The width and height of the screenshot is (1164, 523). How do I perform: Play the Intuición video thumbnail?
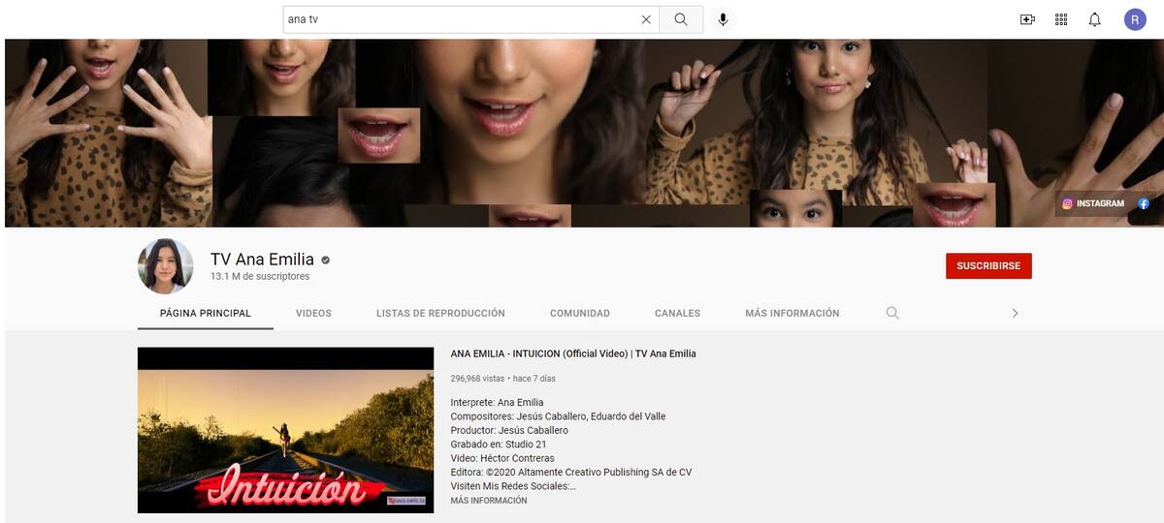285,430
